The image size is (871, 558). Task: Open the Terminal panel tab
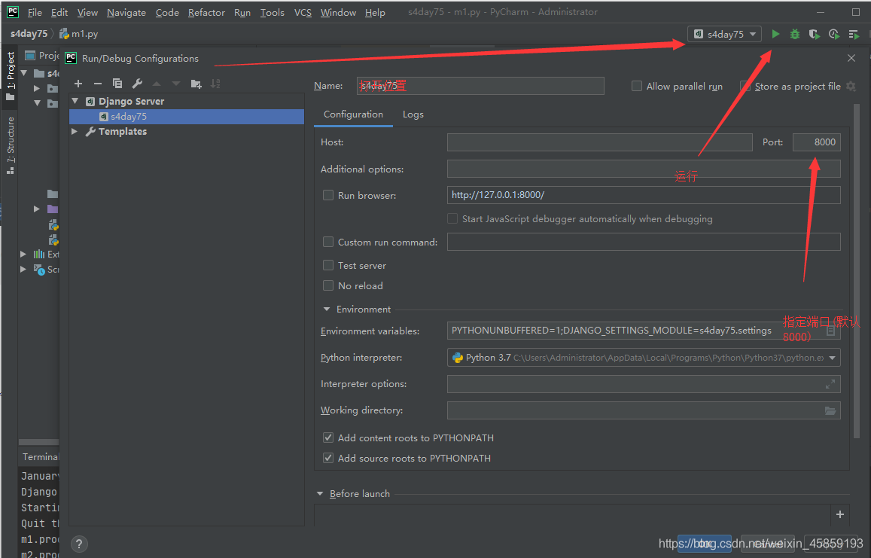click(40, 457)
